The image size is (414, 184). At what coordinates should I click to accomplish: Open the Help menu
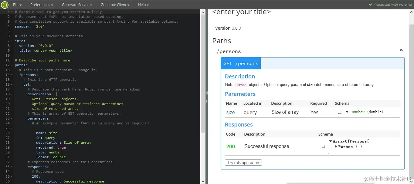(x=143, y=5)
